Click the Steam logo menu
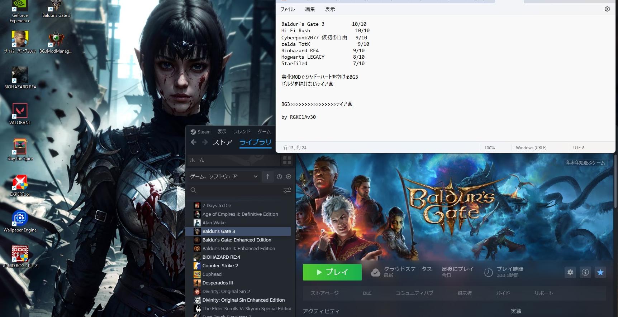The height and width of the screenshot is (317, 618). pyautogui.click(x=200, y=132)
